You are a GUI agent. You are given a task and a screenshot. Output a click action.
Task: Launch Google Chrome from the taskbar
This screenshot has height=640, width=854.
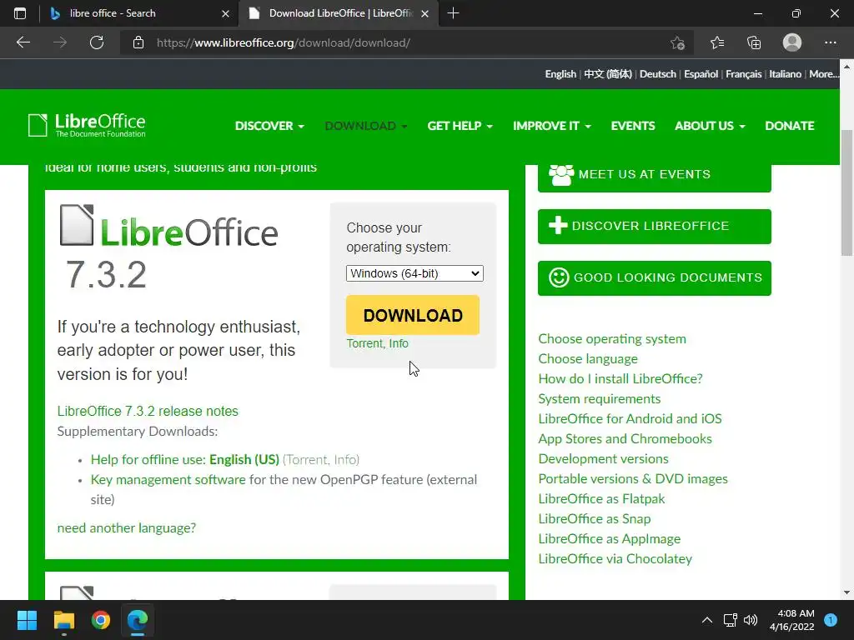[x=101, y=620]
